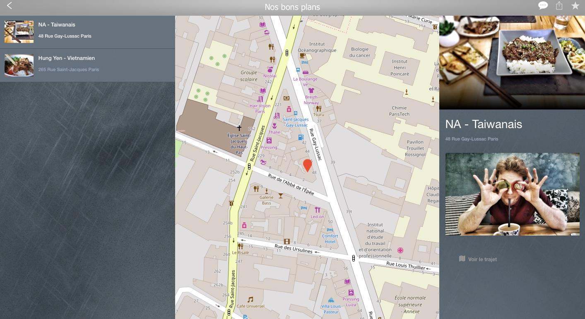Mark as favorite with the star icon
Viewport: 585px width, 319px height.
[x=575, y=5]
